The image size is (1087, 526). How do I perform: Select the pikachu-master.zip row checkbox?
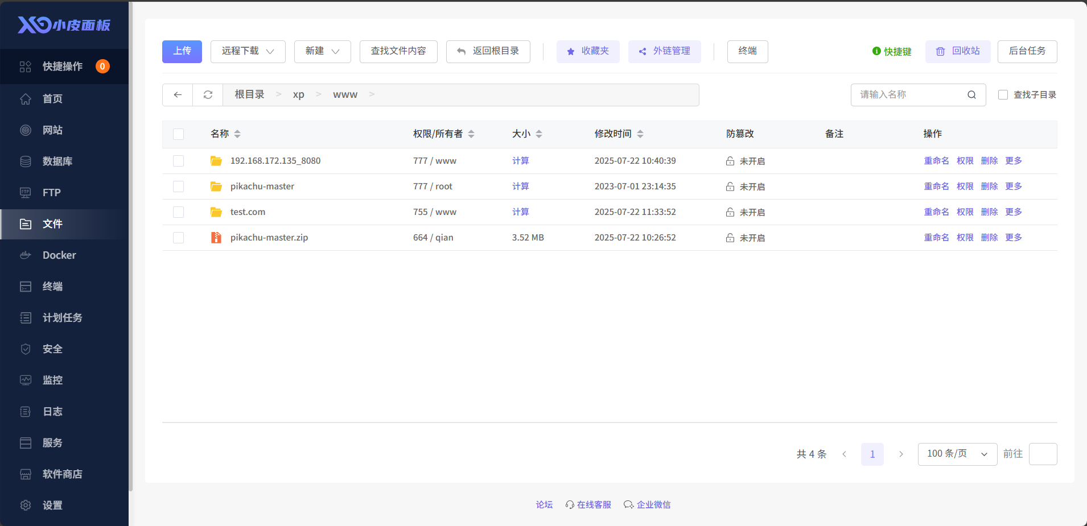click(x=179, y=238)
